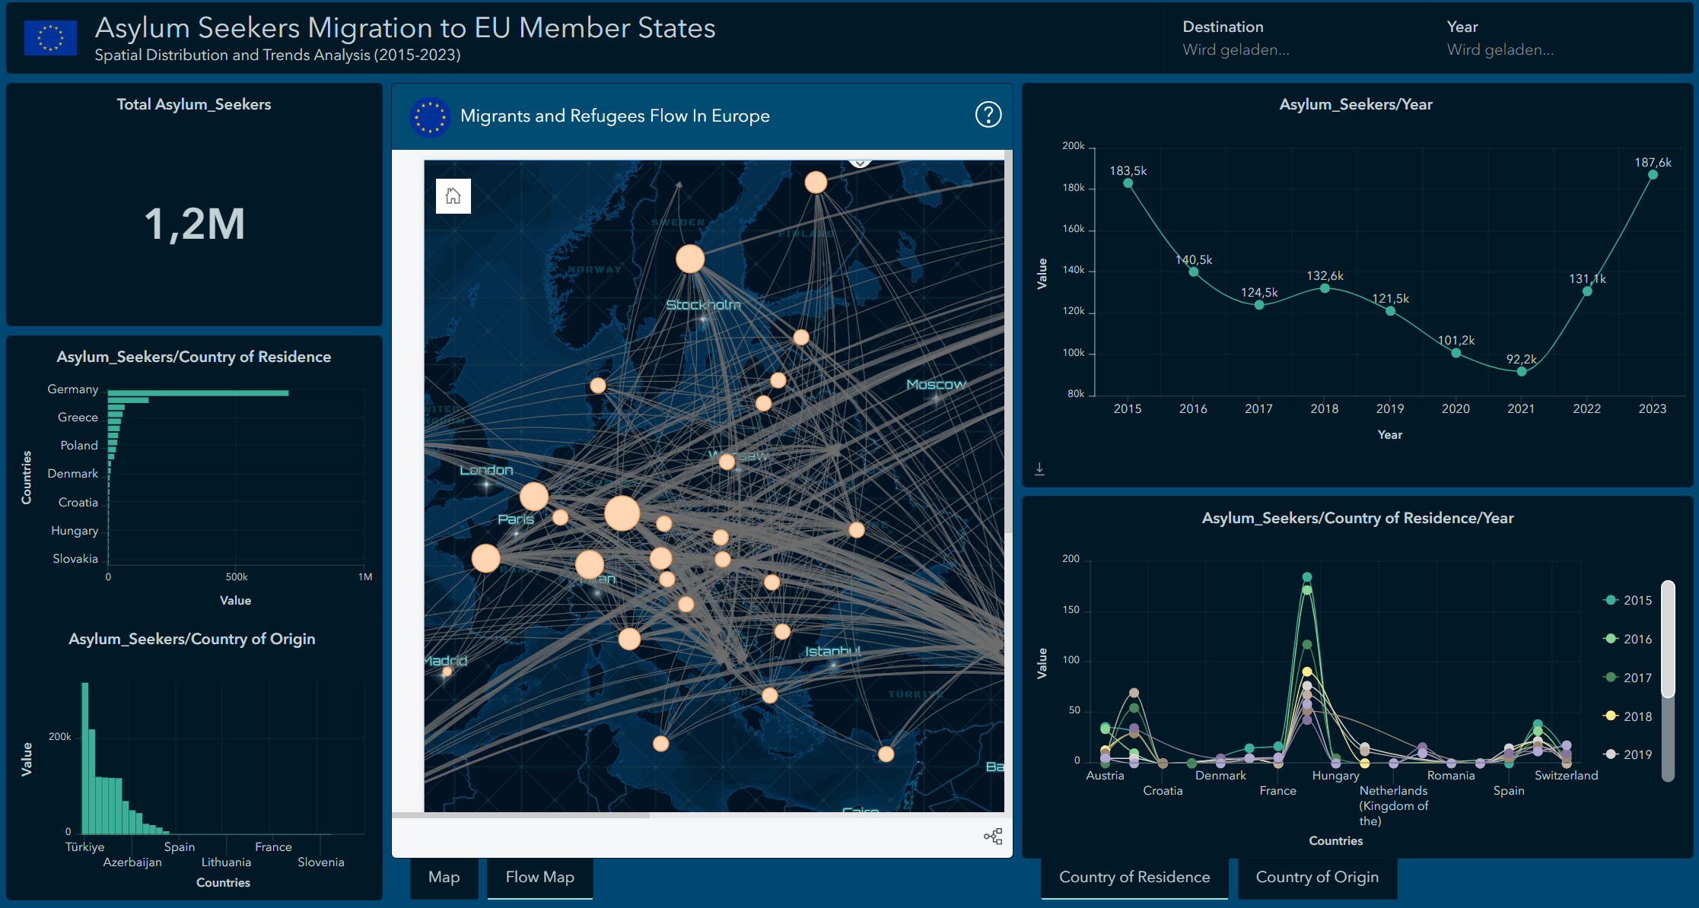Click the 'Asylum_Seekers/Year' chart title
Screen dimensions: 1699x908
click(1356, 104)
